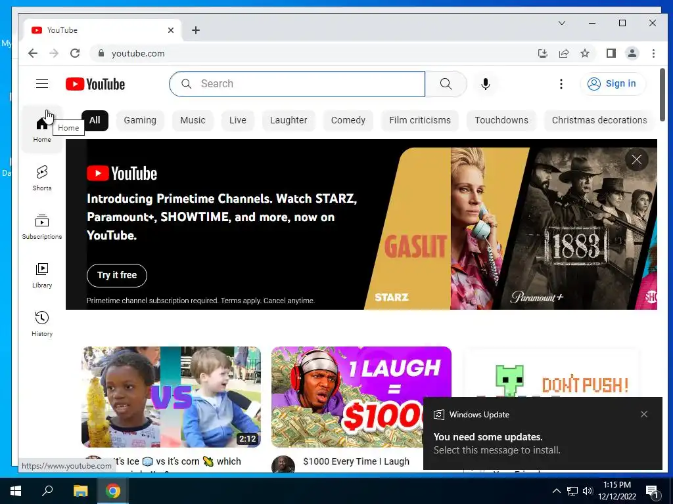Click the Sign in button
The height and width of the screenshot is (504, 673).
pyautogui.click(x=613, y=83)
